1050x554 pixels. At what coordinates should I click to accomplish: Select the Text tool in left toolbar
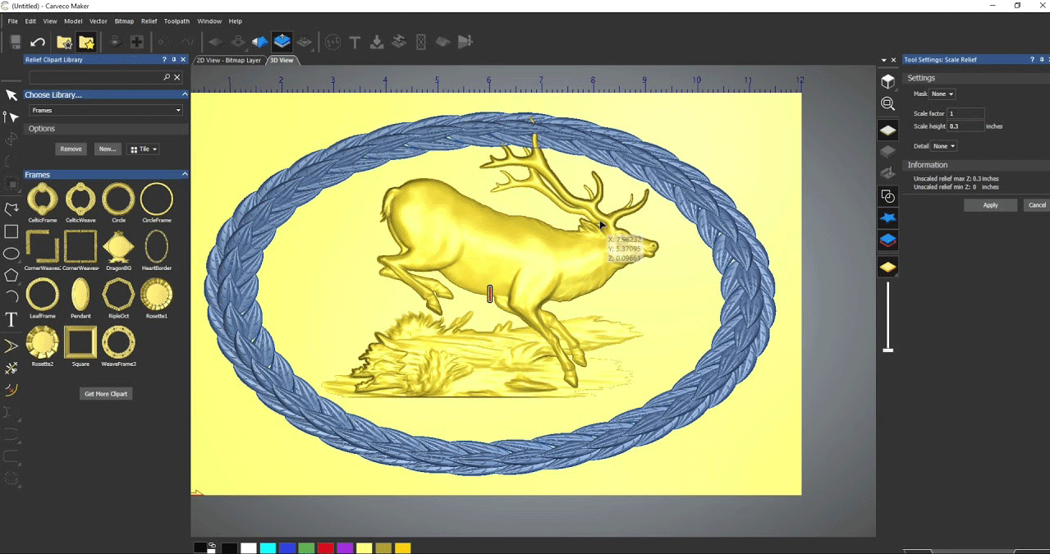[11, 319]
